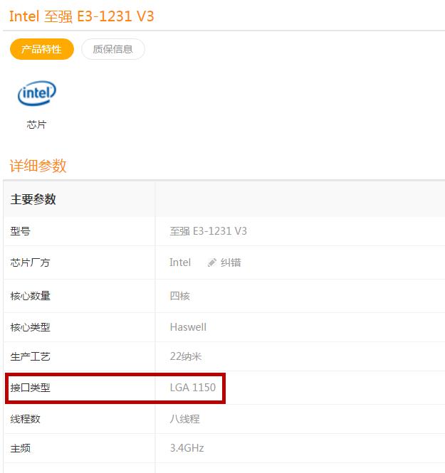
Task: Click the 主频 label
Action: [20, 448]
